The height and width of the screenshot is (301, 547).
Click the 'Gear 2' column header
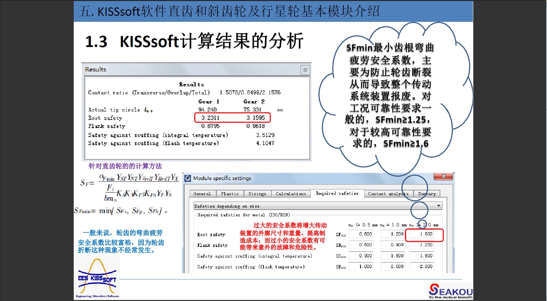point(254,101)
